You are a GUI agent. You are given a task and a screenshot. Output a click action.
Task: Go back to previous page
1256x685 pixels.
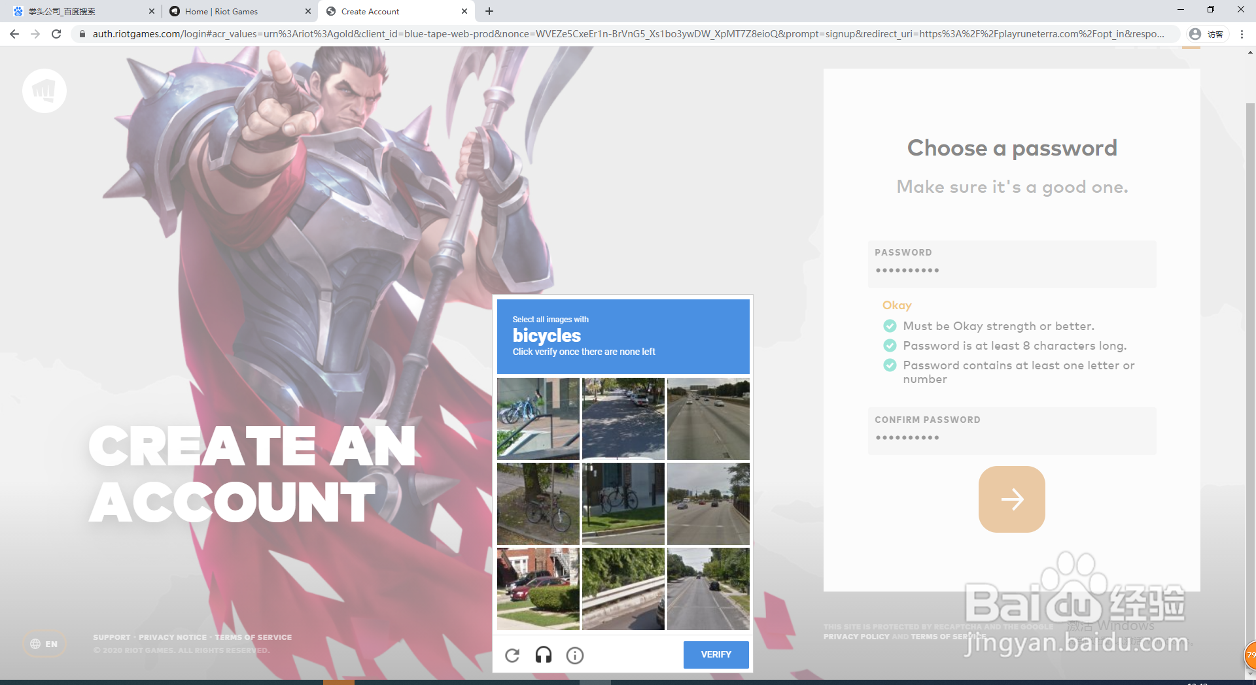click(14, 34)
